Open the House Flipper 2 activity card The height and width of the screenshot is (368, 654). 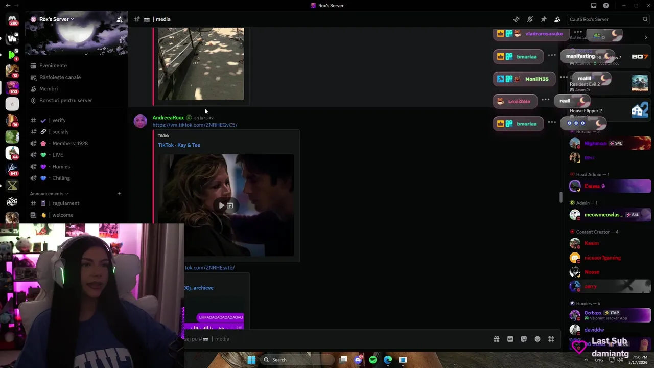pos(609,110)
